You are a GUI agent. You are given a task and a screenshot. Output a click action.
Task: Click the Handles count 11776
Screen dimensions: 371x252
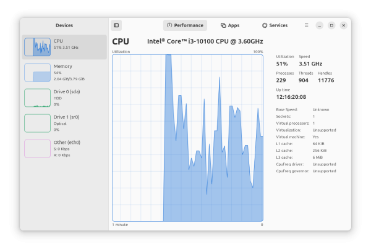coord(325,80)
